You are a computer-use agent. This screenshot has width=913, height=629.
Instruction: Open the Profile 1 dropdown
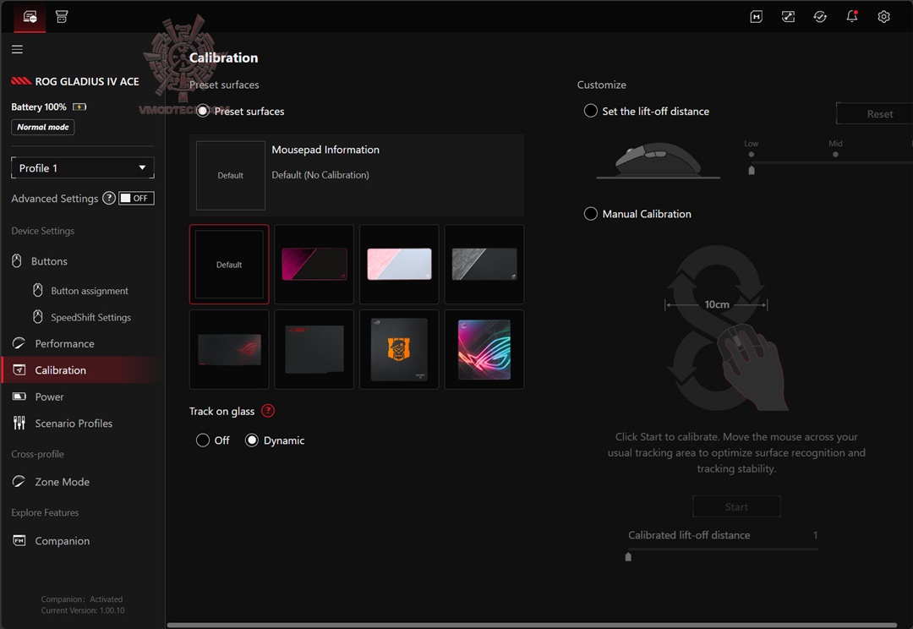[x=83, y=167]
